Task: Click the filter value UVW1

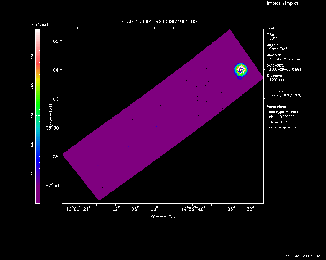Action: coord(273,39)
